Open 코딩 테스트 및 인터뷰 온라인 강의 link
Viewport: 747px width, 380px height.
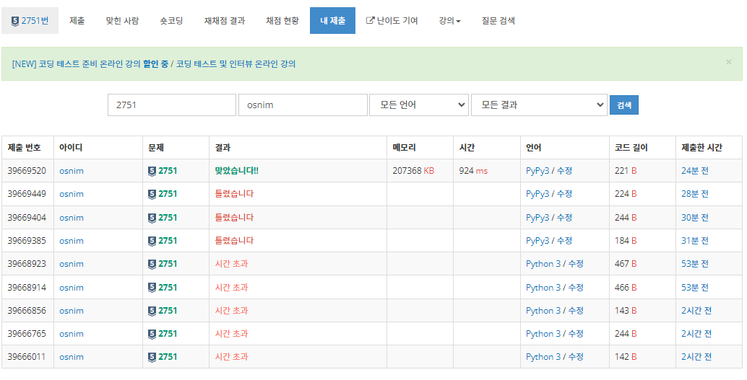coord(236,63)
